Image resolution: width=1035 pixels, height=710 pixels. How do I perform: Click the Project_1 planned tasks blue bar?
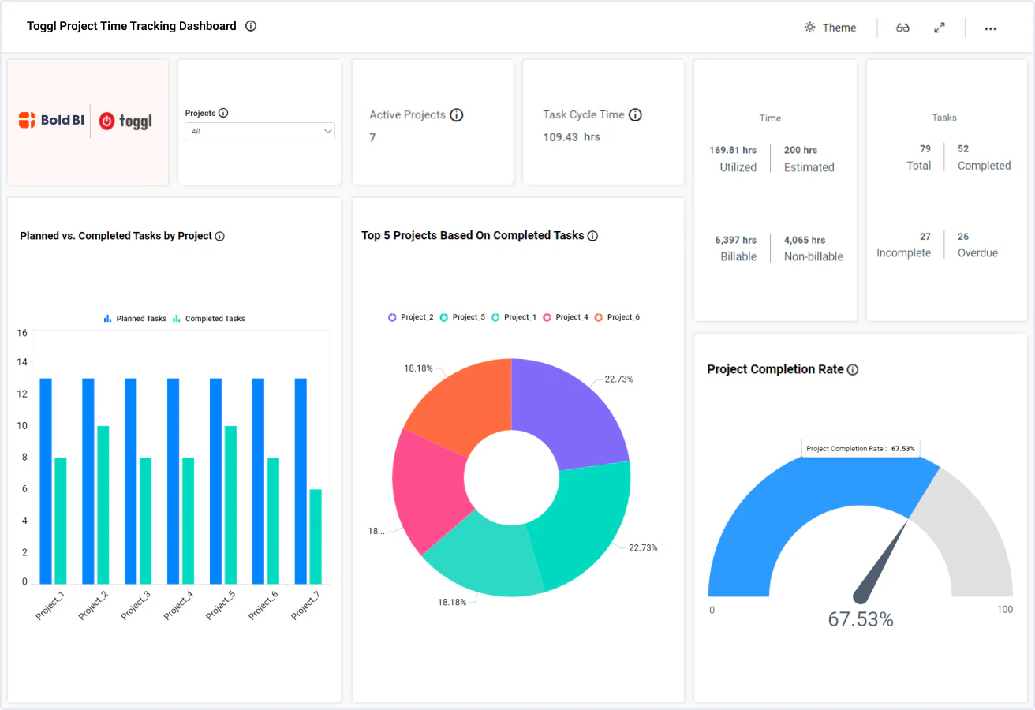pos(46,481)
